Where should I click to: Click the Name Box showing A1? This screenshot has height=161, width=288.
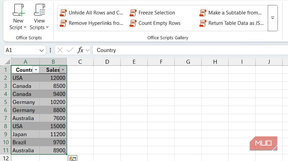[x=21, y=50]
